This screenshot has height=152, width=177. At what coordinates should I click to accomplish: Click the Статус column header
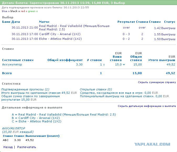point(170,22)
